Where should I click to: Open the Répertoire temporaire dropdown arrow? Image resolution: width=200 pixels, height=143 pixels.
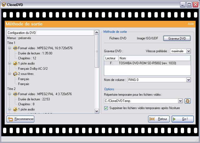click(180, 101)
